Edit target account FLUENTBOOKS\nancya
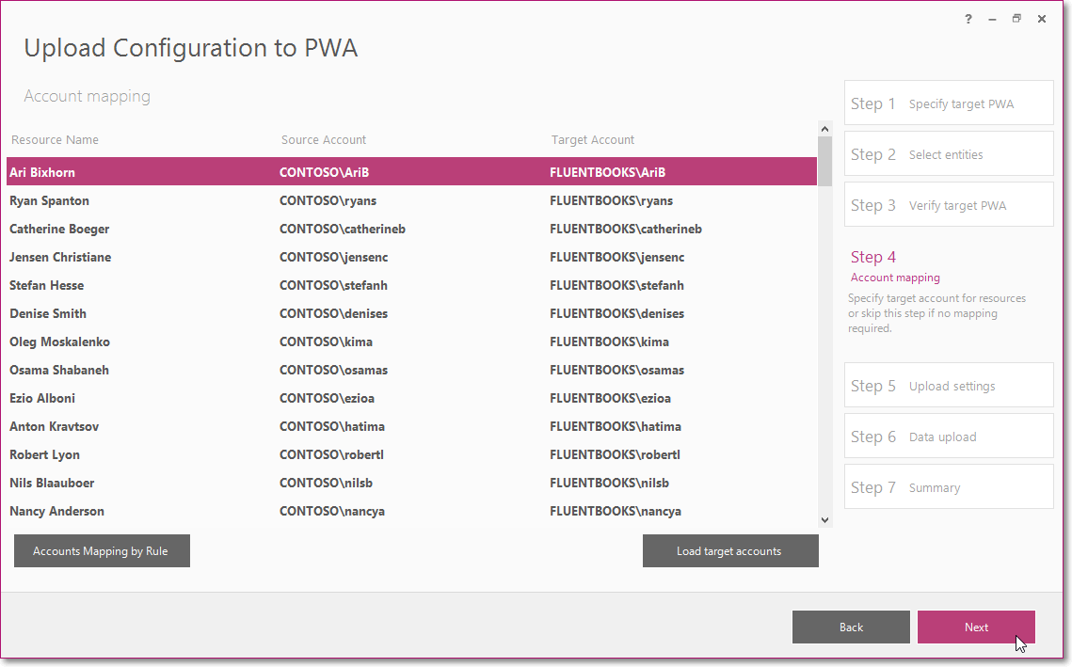This screenshot has height=667, width=1072. click(616, 511)
